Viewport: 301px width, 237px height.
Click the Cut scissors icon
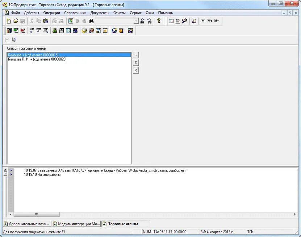[32, 21]
